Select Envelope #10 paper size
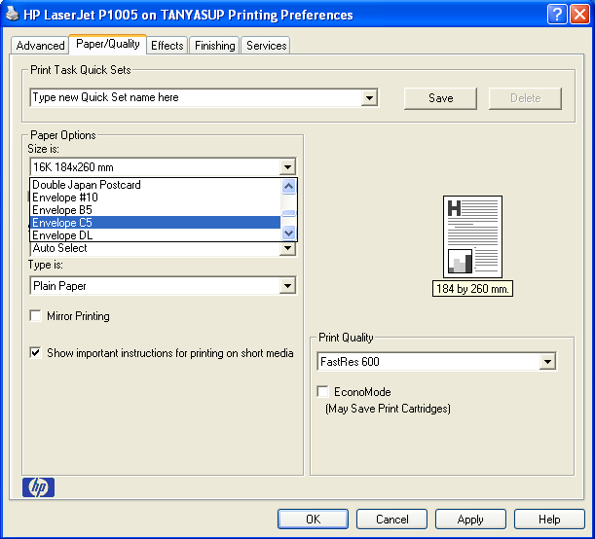 click(x=155, y=198)
